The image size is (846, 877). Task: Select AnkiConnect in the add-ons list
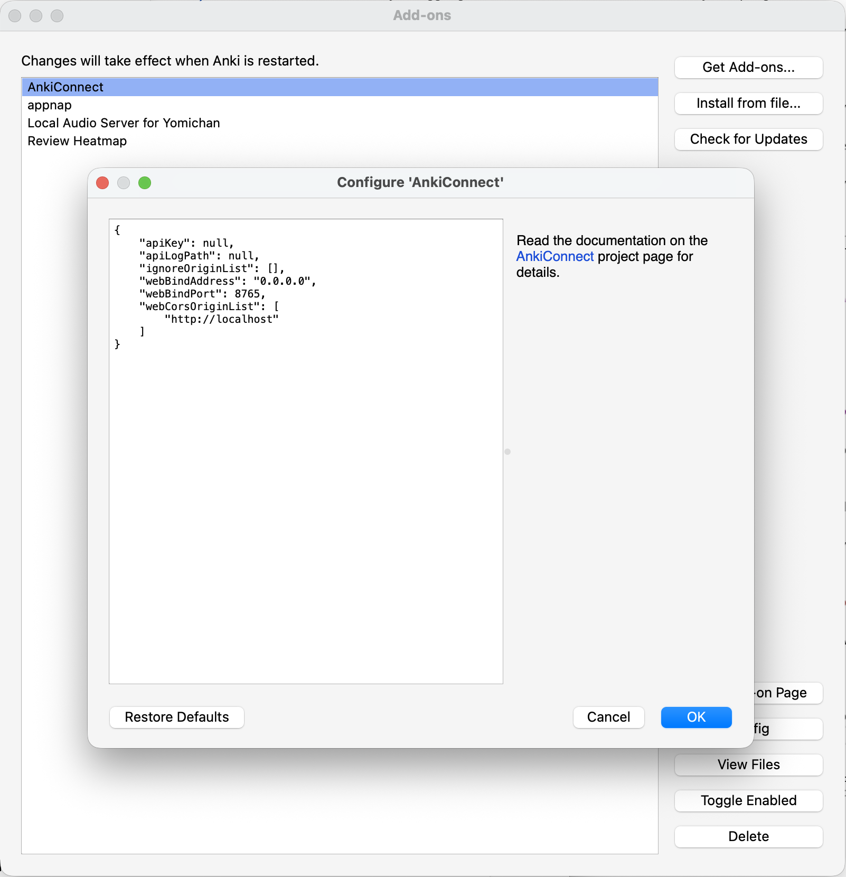tap(340, 87)
